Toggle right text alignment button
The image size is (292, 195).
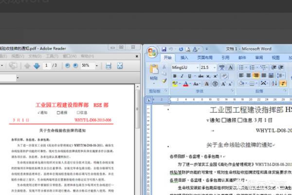point(256,76)
